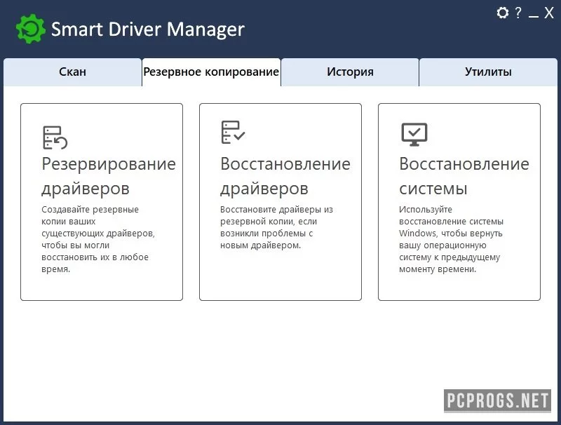Open Резервирование драйверов heading
The image size is (561, 425).
tap(109, 176)
